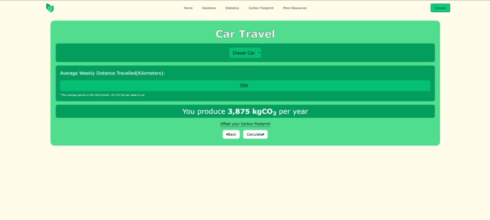Click the Average Weekly Distance Travelled label
Viewport: 490px width, 220px height.
(x=112, y=73)
